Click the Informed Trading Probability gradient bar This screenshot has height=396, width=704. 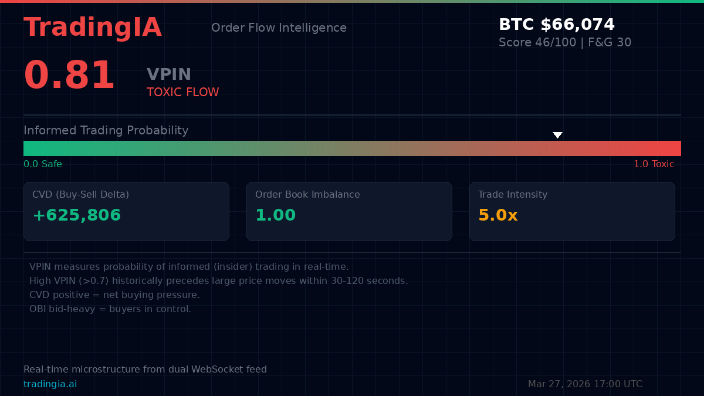[x=352, y=148]
